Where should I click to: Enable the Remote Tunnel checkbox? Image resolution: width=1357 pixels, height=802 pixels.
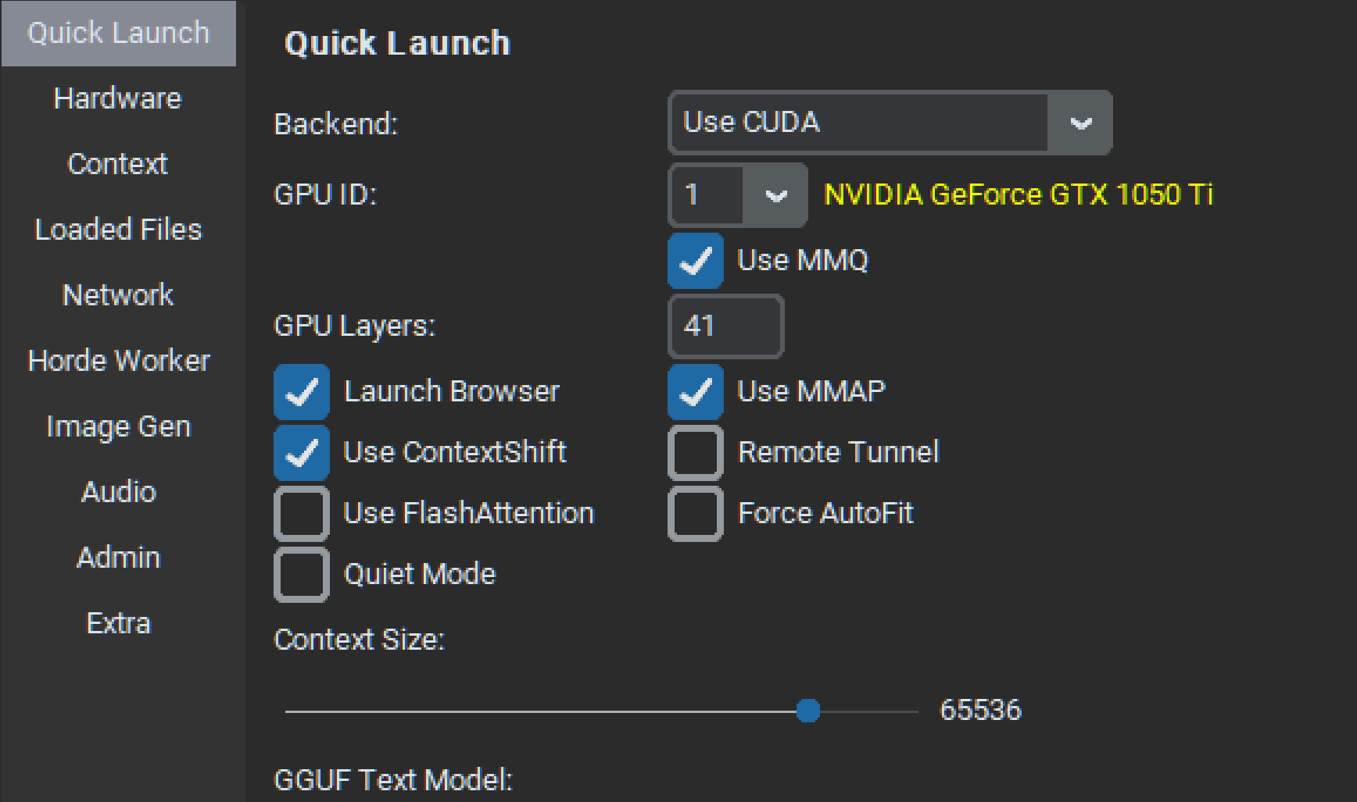pyautogui.click(x=695, y=453)
